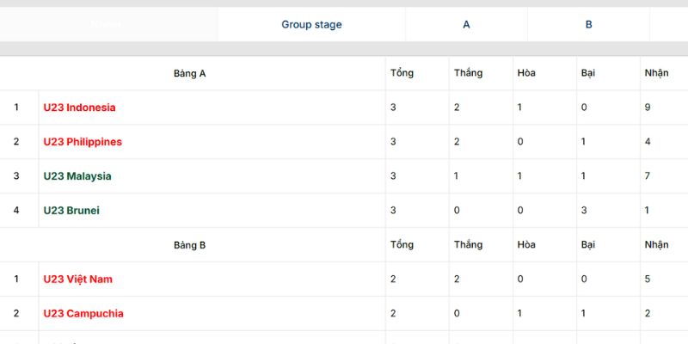
Task: Open the faded tab left of Group stage
Action: point(107,25)
